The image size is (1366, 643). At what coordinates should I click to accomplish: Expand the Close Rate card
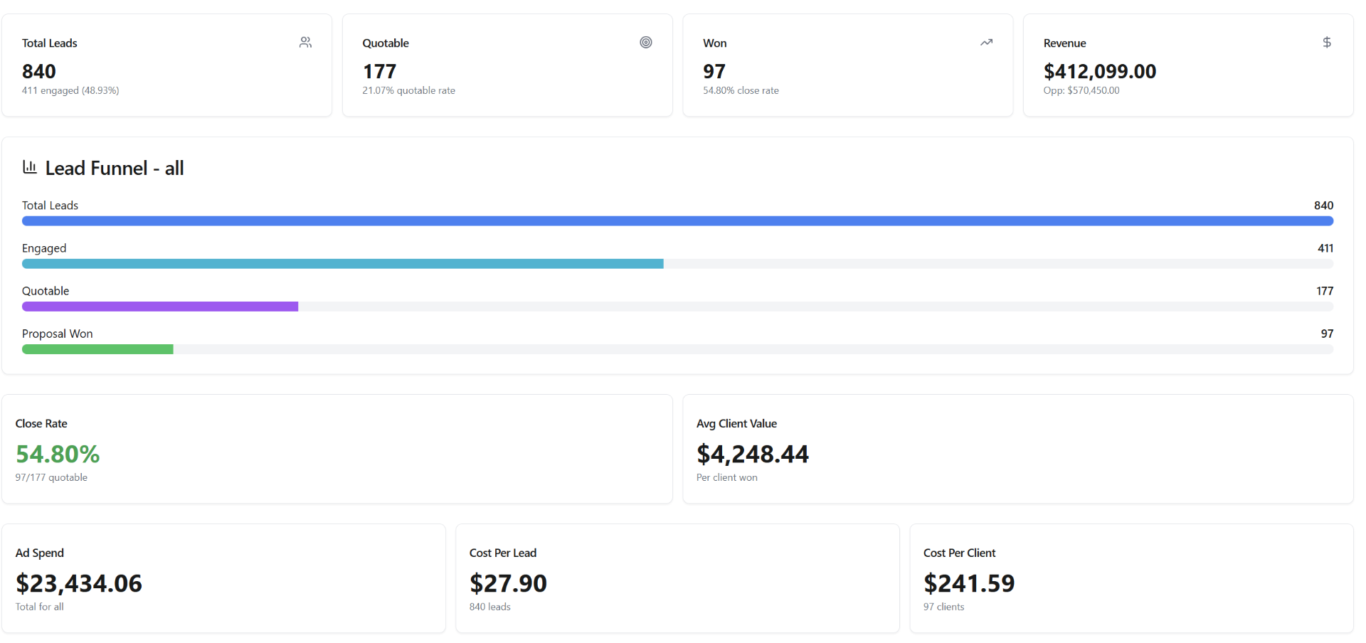point(336,449)
